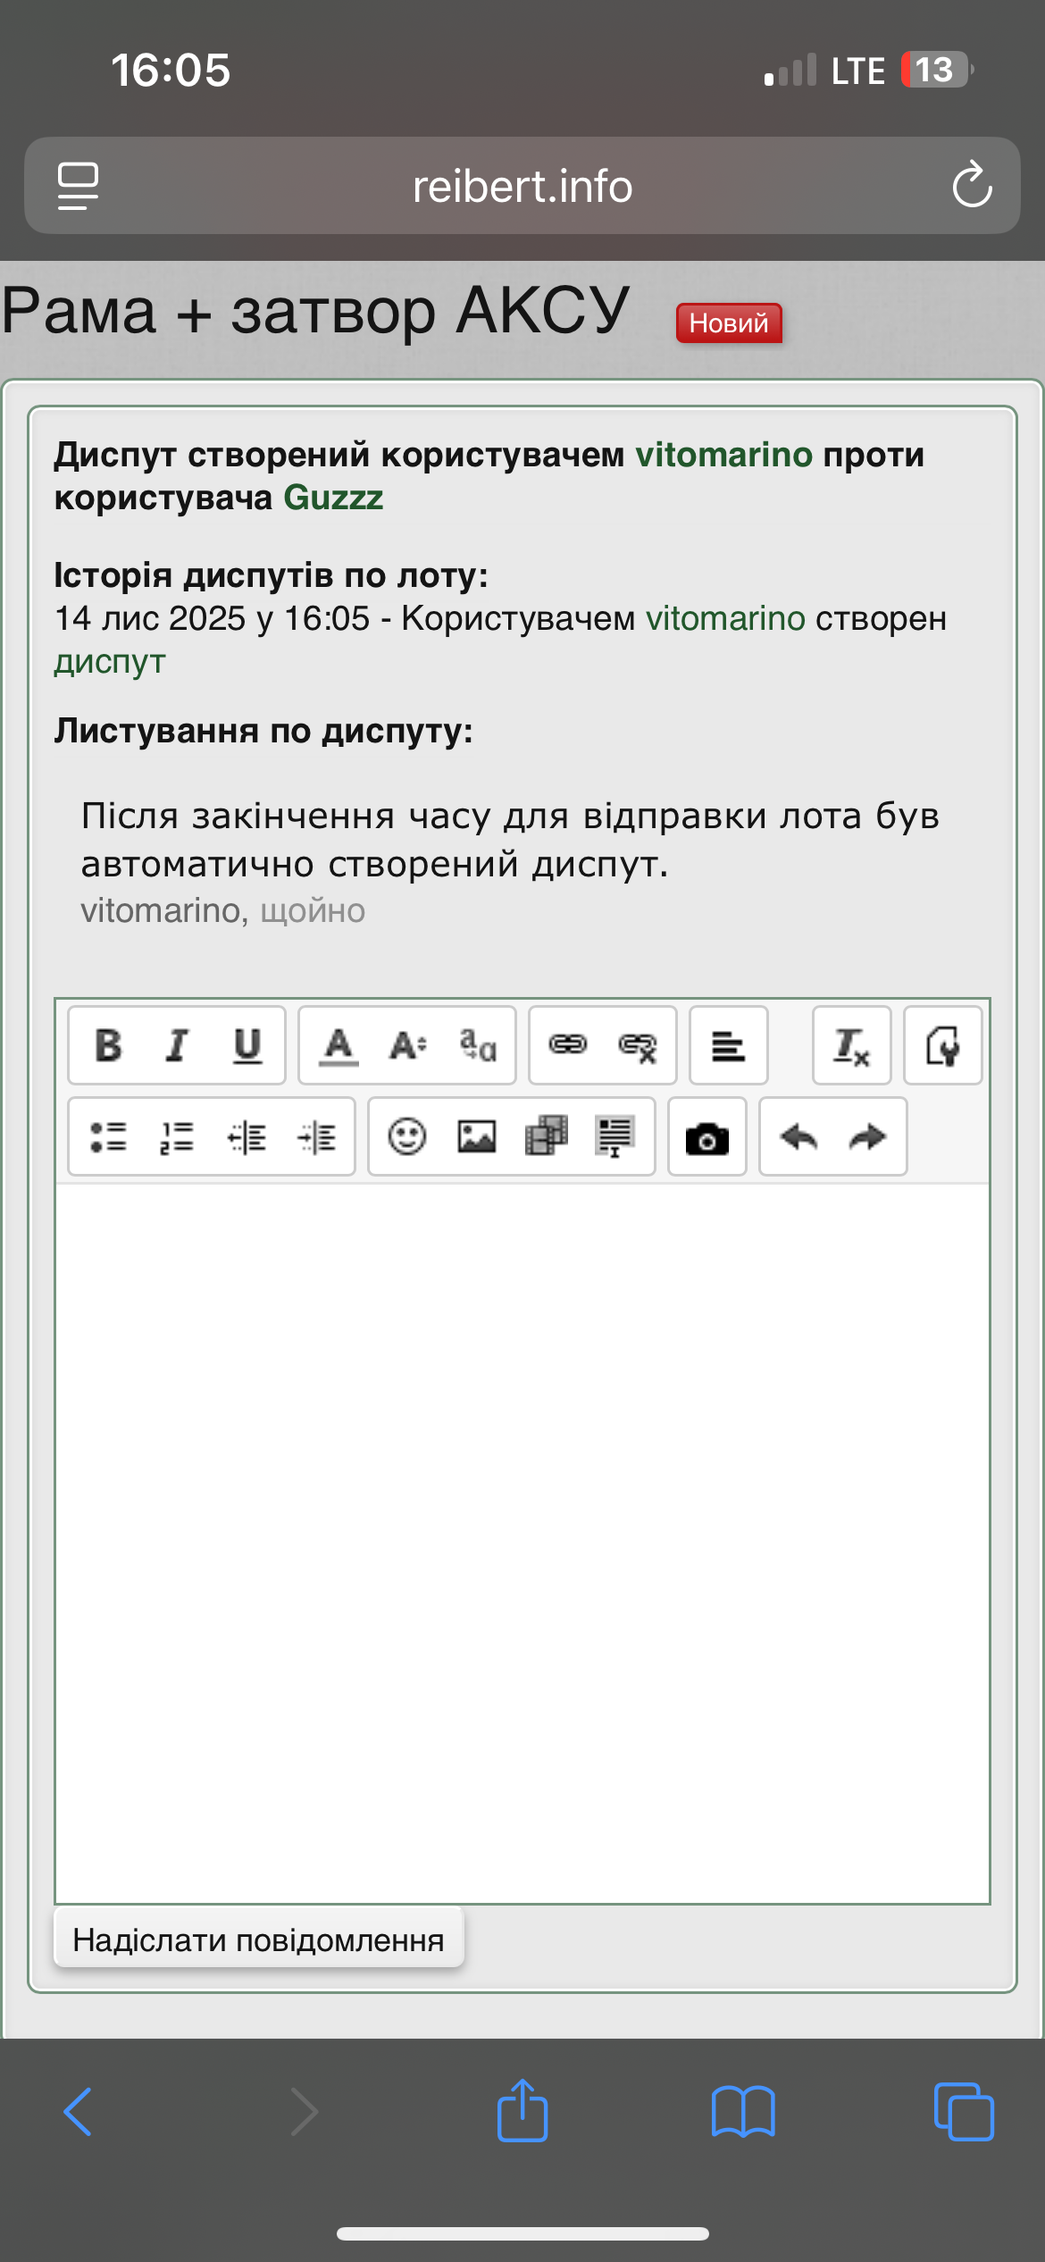Open the text color picker
This screenshot has height=2262, width=1045.
[339, 1045]
